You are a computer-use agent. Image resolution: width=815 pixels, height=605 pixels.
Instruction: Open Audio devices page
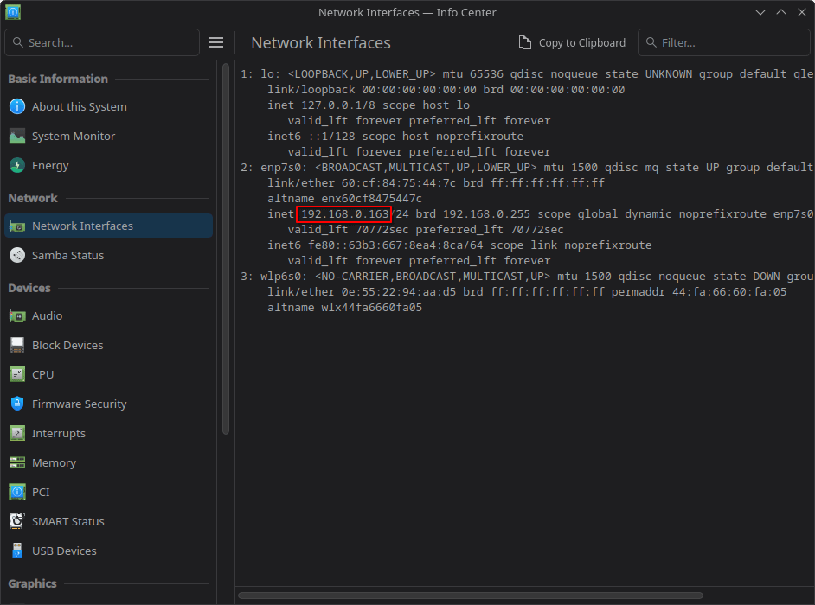[x=109, y=315]
